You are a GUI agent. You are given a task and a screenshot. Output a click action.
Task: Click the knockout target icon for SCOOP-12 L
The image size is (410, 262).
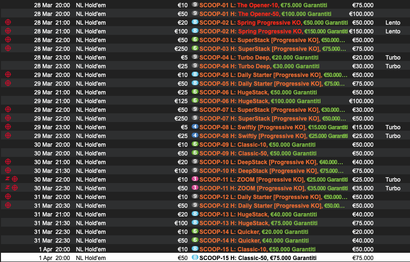[x=8, y=196]
